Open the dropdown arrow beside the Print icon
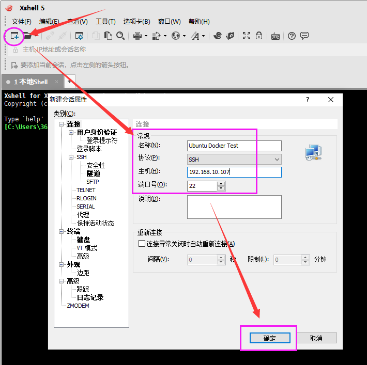367x365 pixels. click(x=146, y=36)
